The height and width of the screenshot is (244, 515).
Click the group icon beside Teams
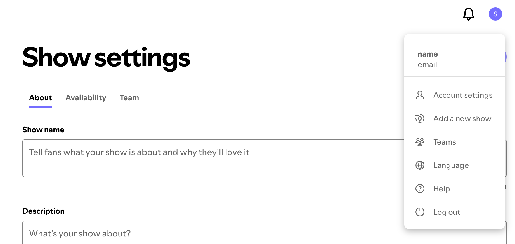(x=420, y=142)
